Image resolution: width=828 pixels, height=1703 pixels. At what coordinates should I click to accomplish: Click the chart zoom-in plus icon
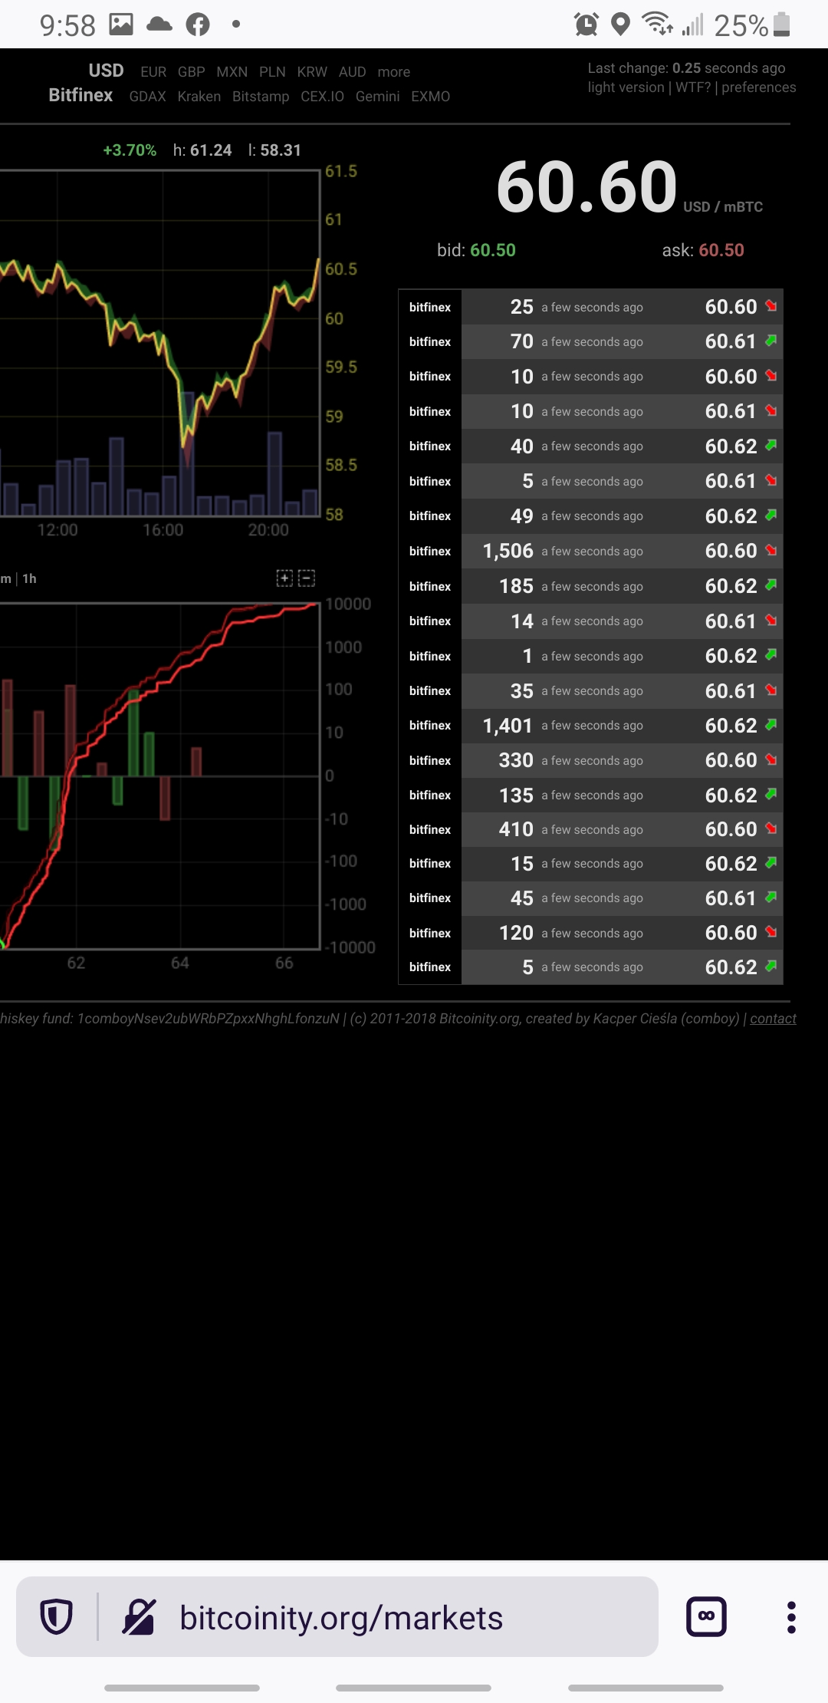coord(284,578)
